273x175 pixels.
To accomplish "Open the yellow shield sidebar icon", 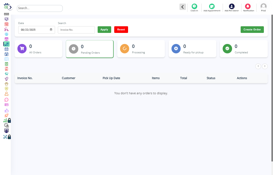I will [x=6, y=89].
